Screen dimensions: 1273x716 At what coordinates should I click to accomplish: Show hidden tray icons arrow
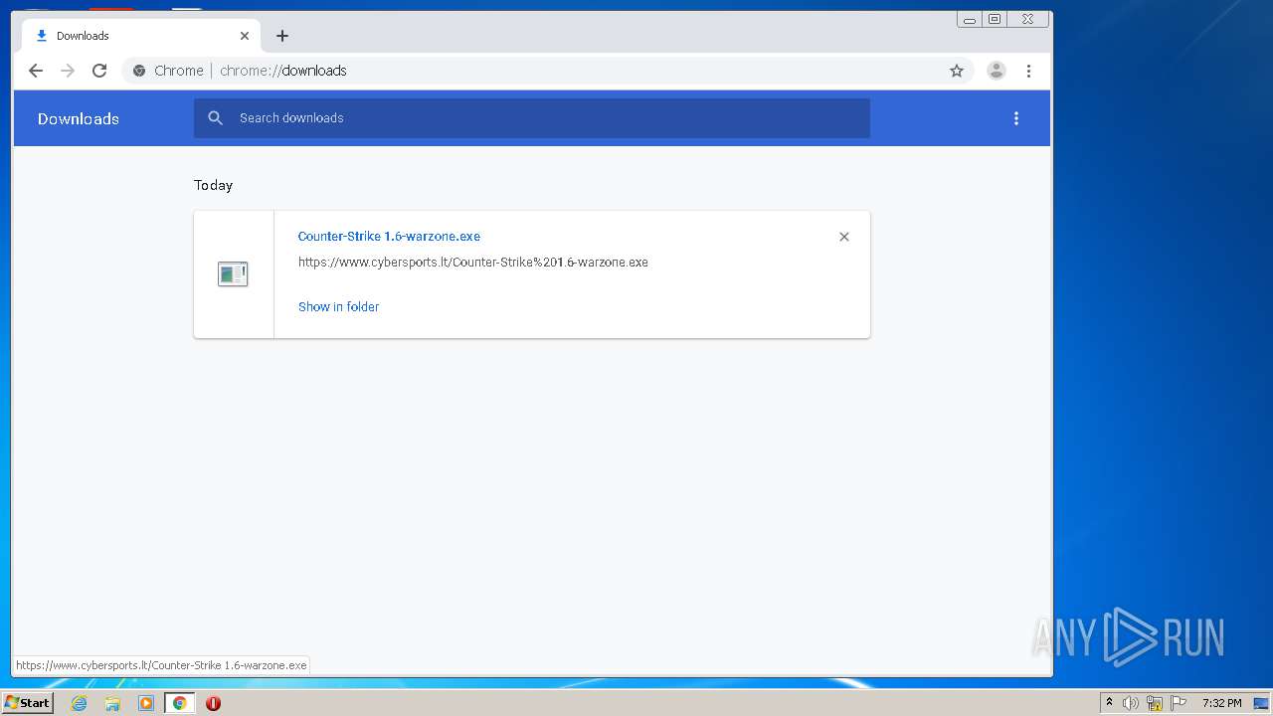pyautogui.click(x=1109, y=703)
